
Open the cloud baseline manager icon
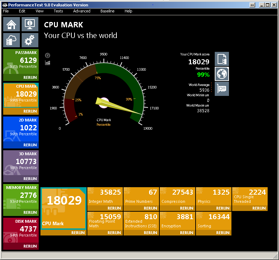pyautogui.click(x=12, y=40)
